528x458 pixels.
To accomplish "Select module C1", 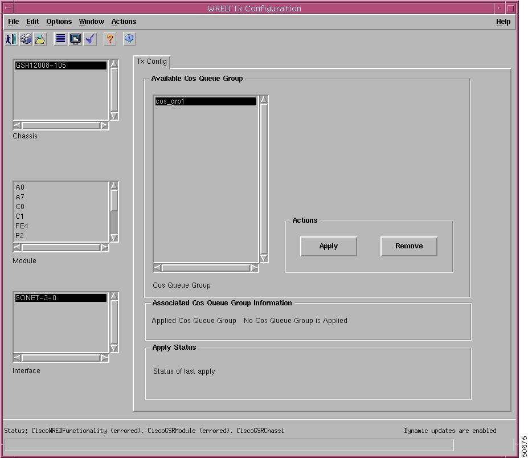I will 60,216.
